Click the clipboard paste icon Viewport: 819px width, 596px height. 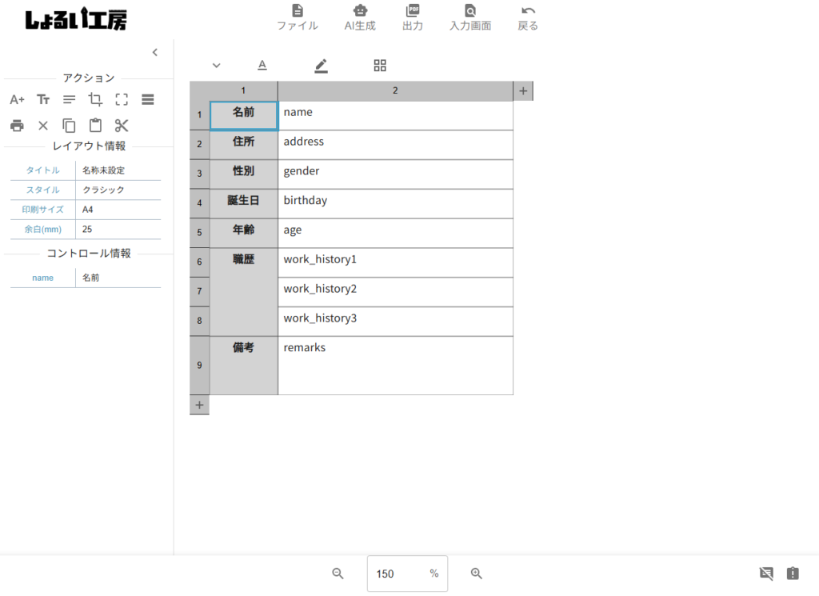pyautogui.click(x=95, y=126)
